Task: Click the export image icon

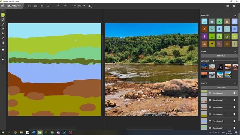Action: (48, 6)
